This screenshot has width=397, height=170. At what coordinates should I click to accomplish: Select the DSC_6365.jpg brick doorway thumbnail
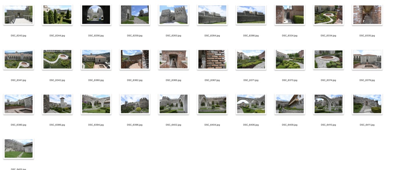[x=173, y=59]
